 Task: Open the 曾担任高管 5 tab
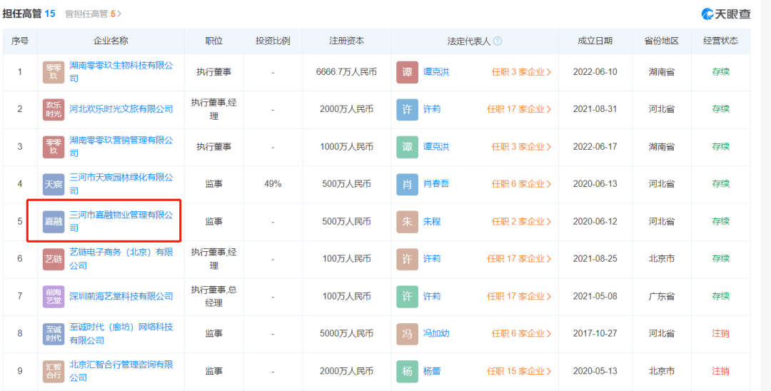tap(93, 14)
